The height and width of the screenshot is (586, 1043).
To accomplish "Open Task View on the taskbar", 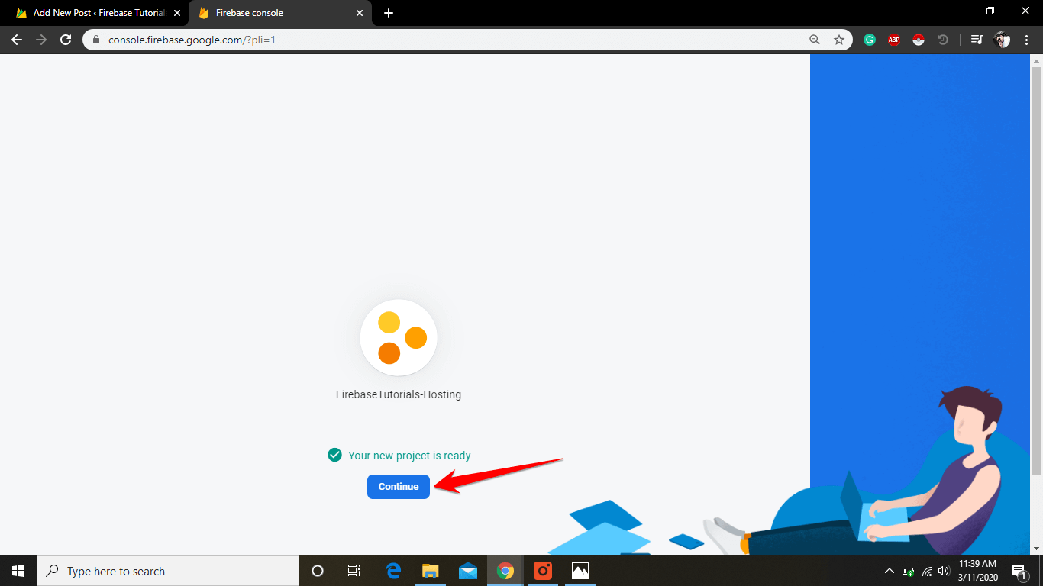I will click(x=354, y=571).
